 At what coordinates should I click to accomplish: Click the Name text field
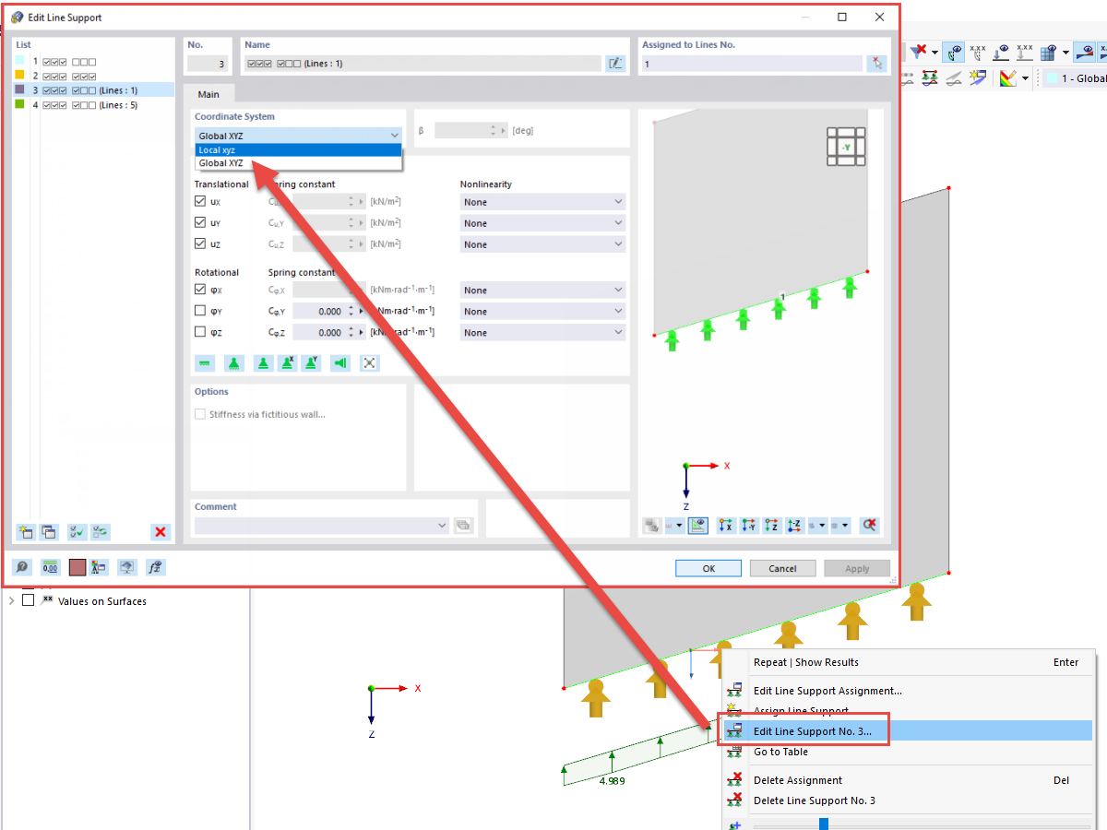tap(423, 64)
